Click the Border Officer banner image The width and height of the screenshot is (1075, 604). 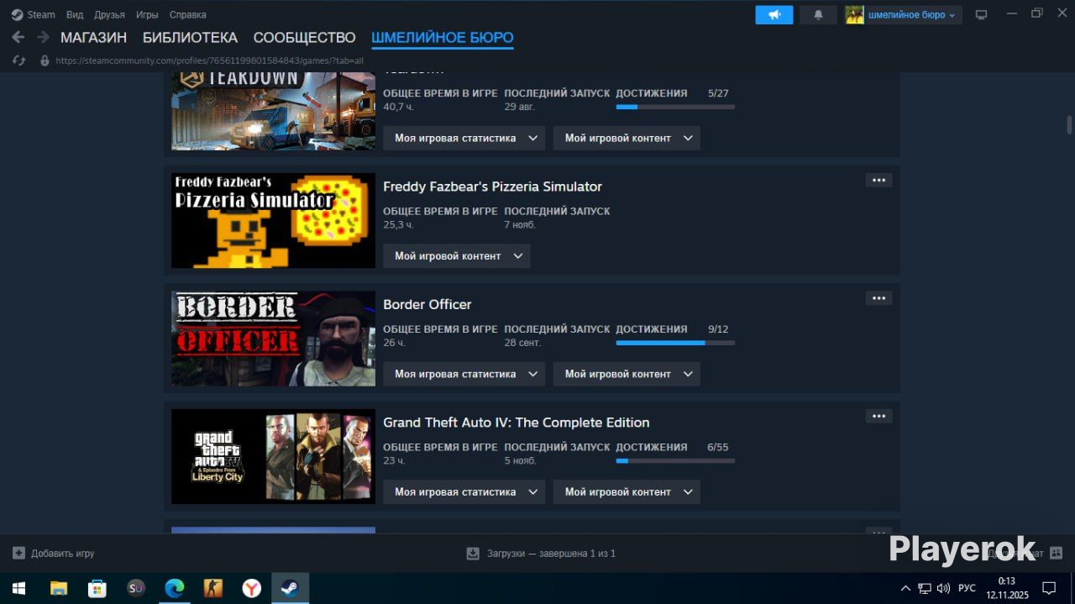[273, 339]
